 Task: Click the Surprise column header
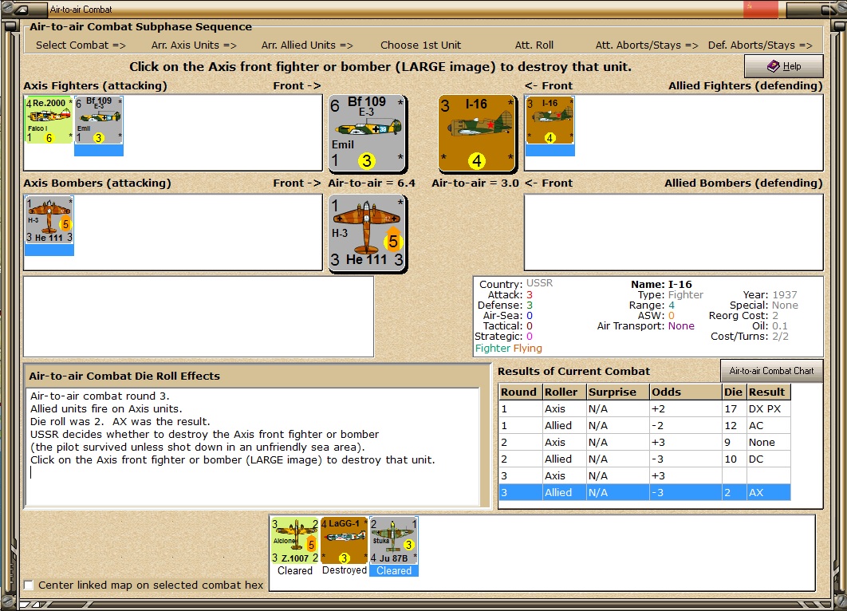(x=618, y=392)
